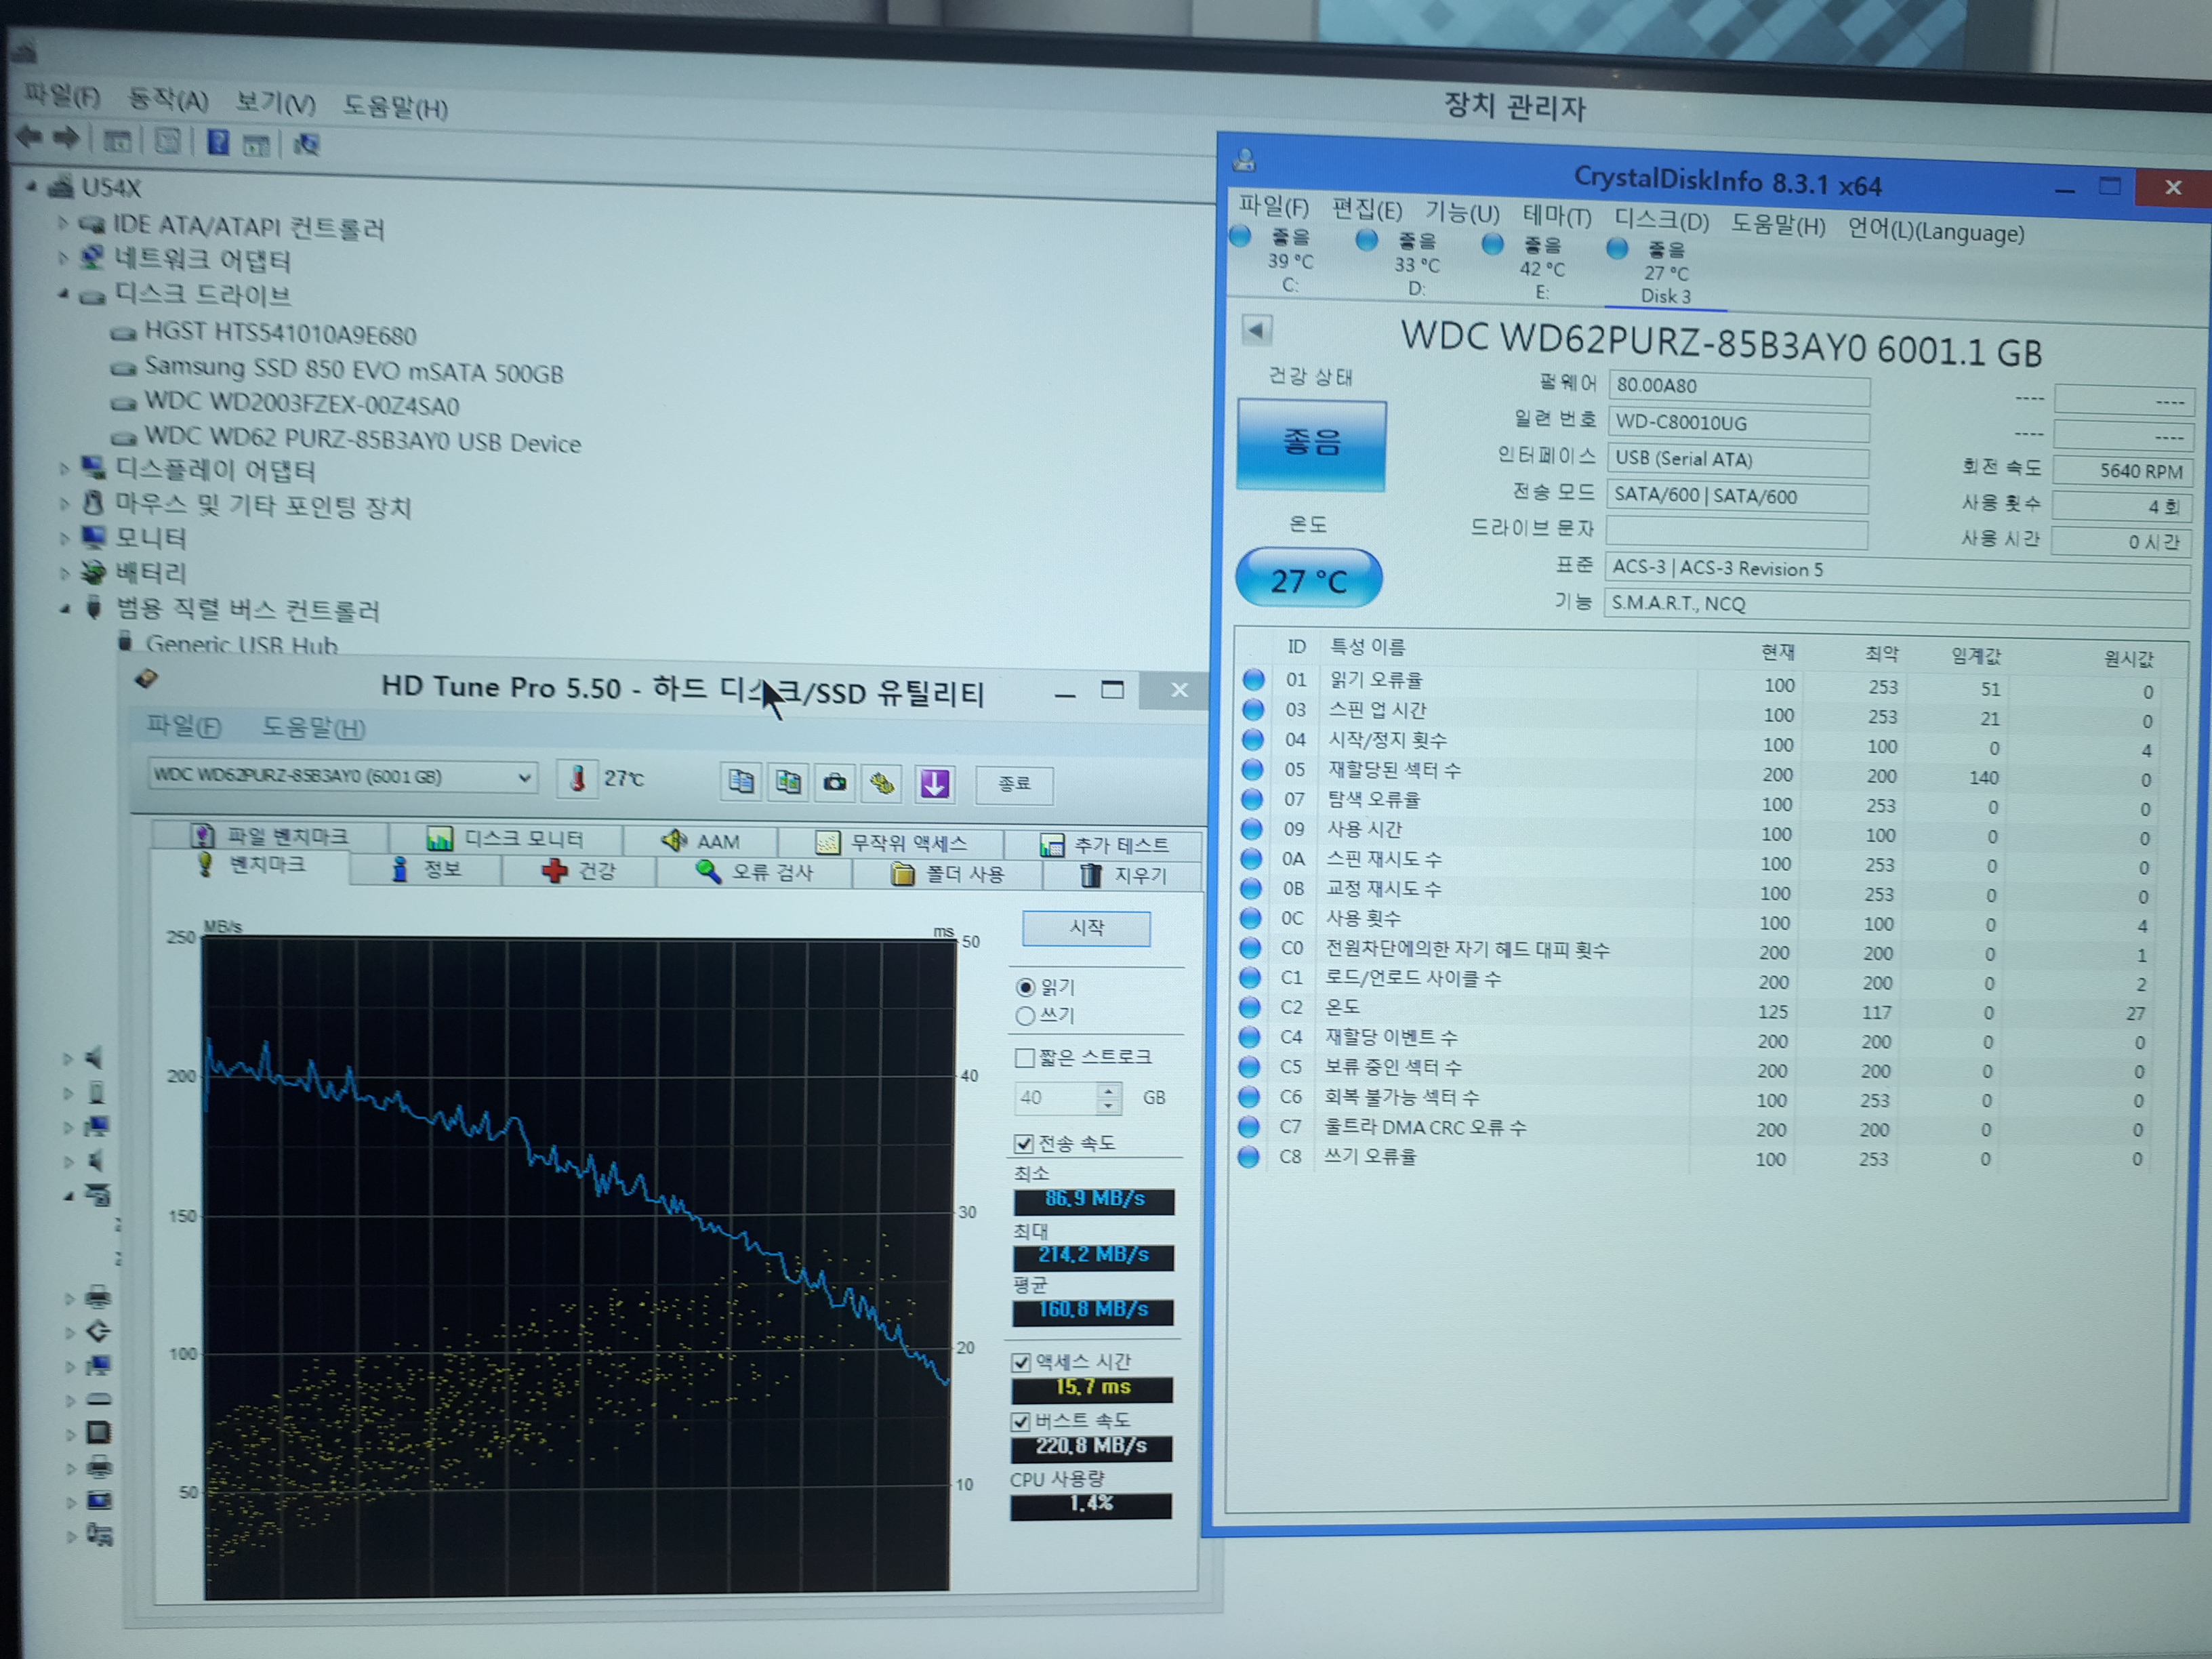This screenshot has height=1659, width=2212.
Task: Click the blue status dot for attribute C8
Action: [x=1248, y=1156]
